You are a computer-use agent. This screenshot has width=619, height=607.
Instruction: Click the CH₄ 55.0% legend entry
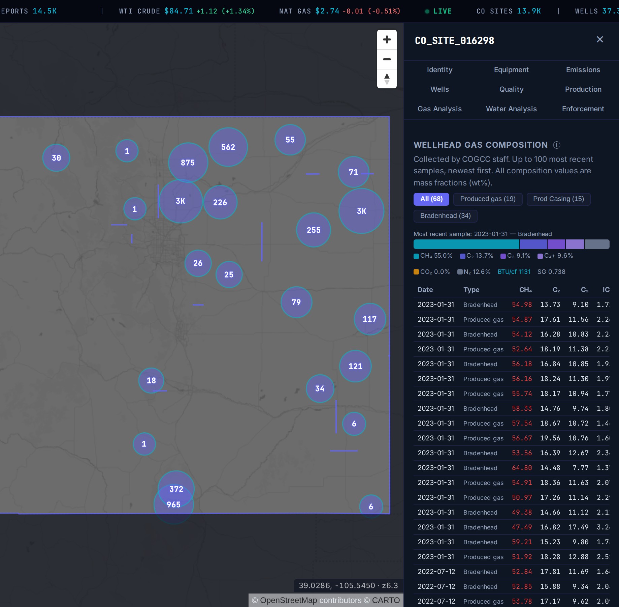pyautogui.click(x=433, y=256)
